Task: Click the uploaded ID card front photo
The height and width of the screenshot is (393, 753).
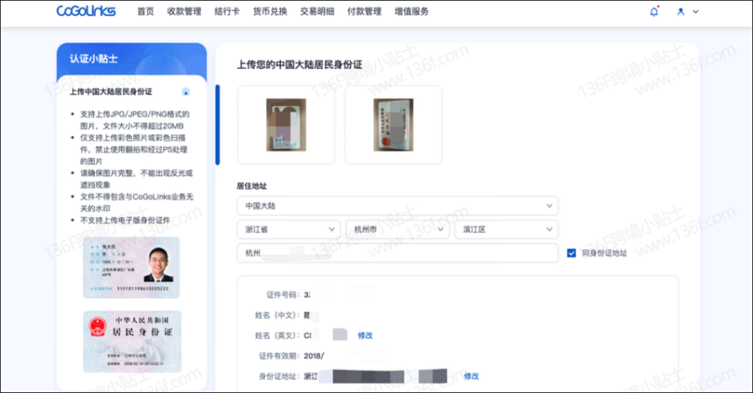Action: (x=286, y=125)
